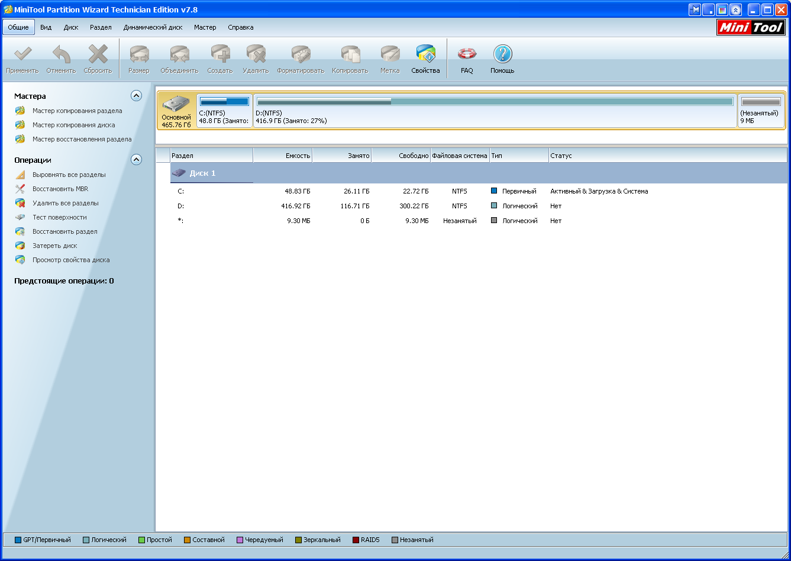Viewport: 791px width, 561px height.
Task: Click the Удалить (Delete) partition icon
Action: tap(256, 60)
